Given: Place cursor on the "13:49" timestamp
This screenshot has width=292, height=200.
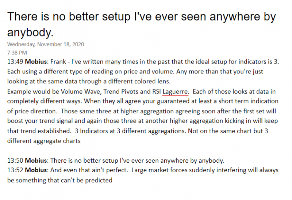Looking at the screenshot, I should [x=14, y=62].
